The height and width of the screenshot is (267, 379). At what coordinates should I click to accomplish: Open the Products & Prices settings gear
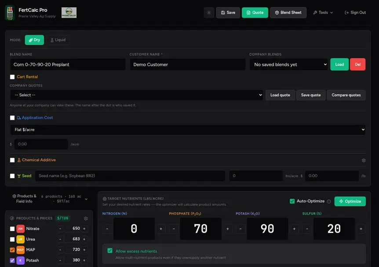click(x=86, y=219)
